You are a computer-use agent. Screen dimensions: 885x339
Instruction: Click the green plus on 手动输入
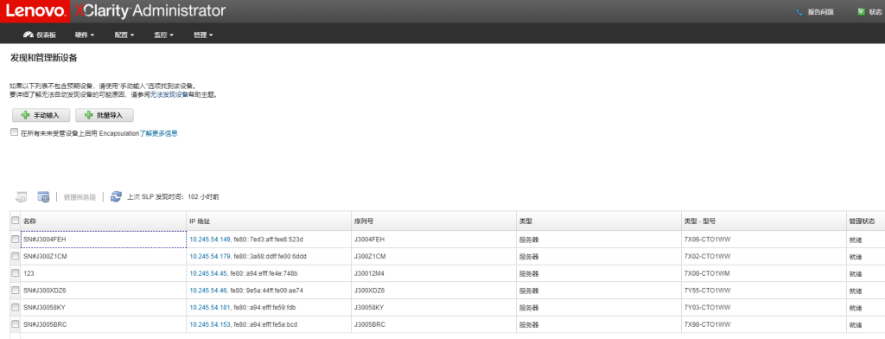click(25, 115)
